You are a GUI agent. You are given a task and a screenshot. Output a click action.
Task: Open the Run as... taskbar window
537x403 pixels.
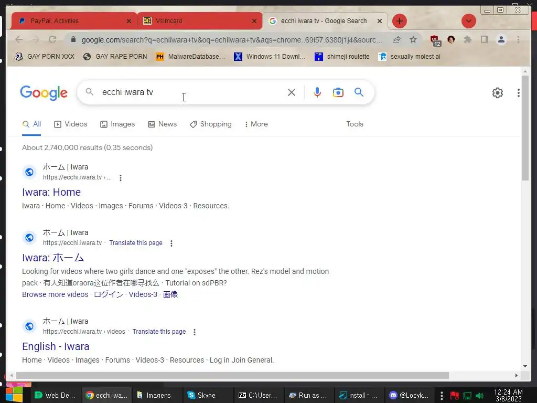308,396
